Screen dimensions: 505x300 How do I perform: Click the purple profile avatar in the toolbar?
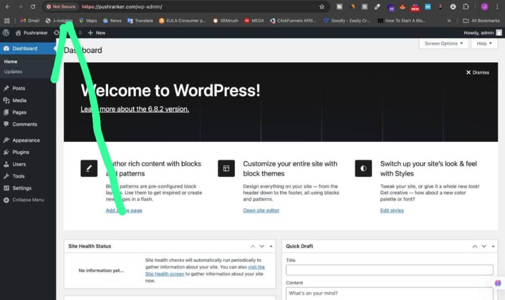click(x=484, y=6)
